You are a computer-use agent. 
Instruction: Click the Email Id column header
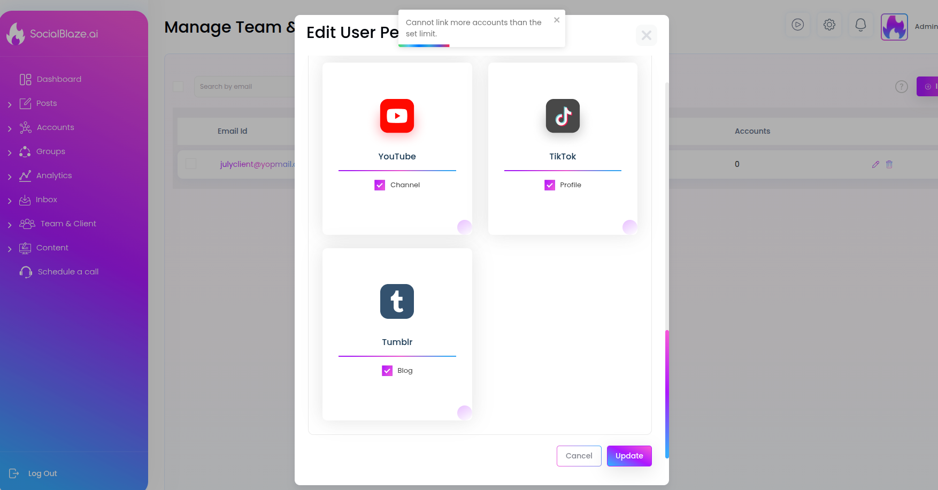[233, 131]
